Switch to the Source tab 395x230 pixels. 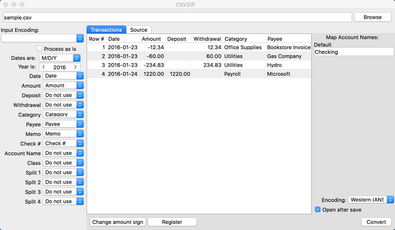pos(139,30)
